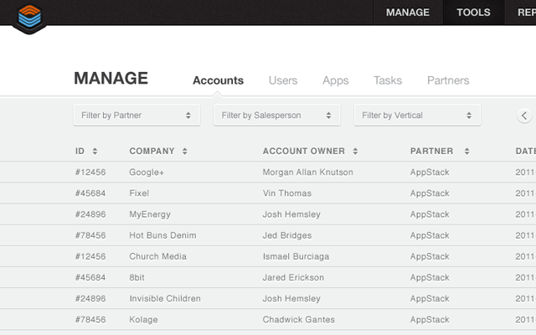Click AppStack partner in Hot Buns Denim row

pyautogui.click(x=430, y=235)
